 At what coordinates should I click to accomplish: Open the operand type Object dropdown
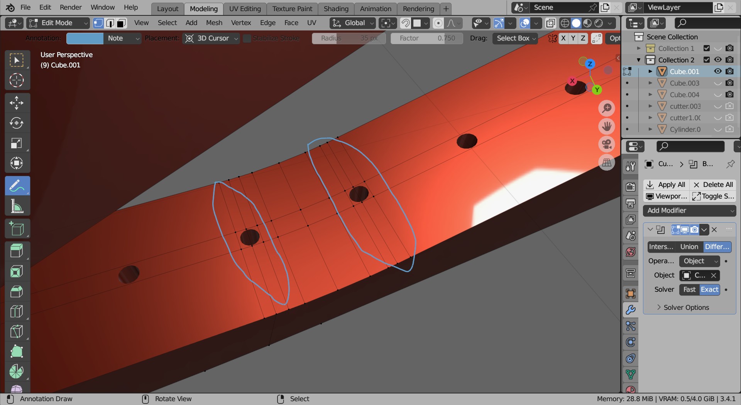coord(700,261)
